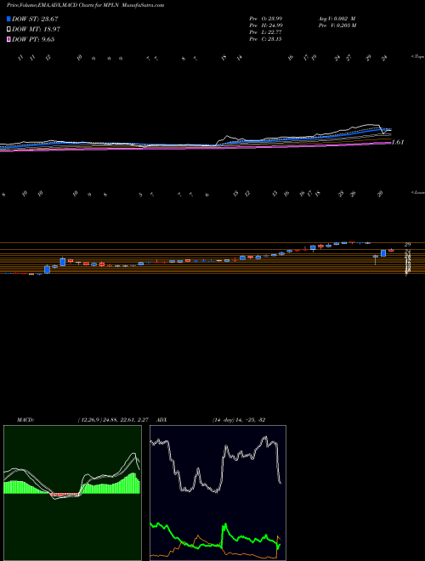425x561 pixels.
Task: Click the 'Pre C: 23.15' close value
Action: click(266, 39)
